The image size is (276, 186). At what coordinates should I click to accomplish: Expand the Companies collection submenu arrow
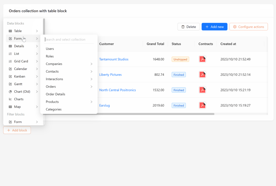coord(91,64)
